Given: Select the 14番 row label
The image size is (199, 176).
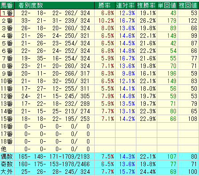Looking at the screenshot, I should (x=7, y=111).
